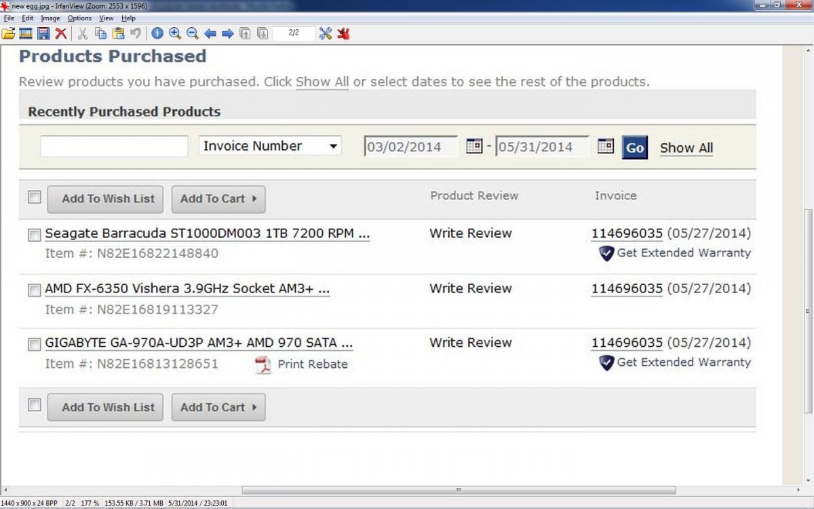
Task: Click the 2/2 page number field
Action: [294, 33]
